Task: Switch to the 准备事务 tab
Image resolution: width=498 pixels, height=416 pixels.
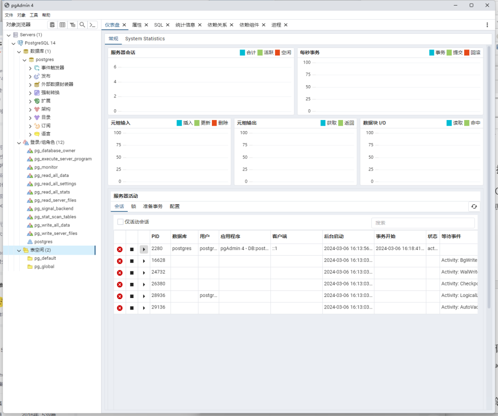Action: pyautogui.click(x=152, y=206)
